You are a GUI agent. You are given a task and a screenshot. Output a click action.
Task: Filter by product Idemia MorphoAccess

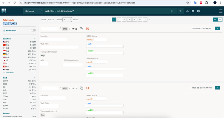[19, 116]
